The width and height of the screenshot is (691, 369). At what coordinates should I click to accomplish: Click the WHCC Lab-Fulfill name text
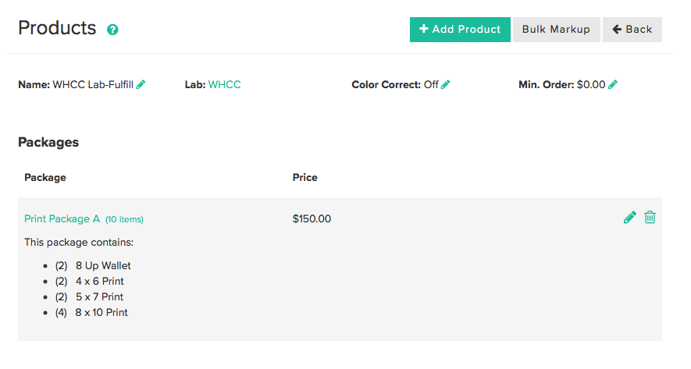pos(93,84)
